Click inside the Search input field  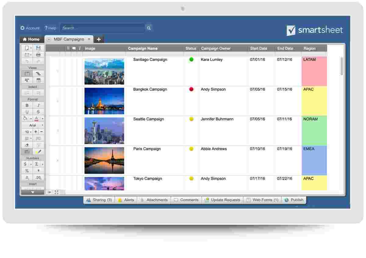click(102, 28)
